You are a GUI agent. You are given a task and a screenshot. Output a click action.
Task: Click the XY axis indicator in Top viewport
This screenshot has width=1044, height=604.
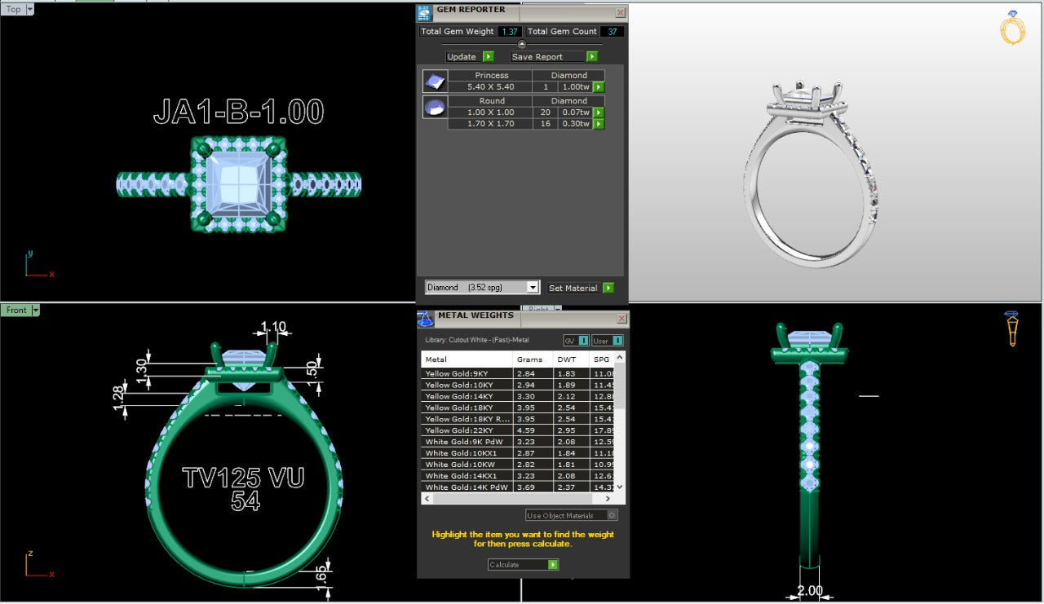(38, 265)
